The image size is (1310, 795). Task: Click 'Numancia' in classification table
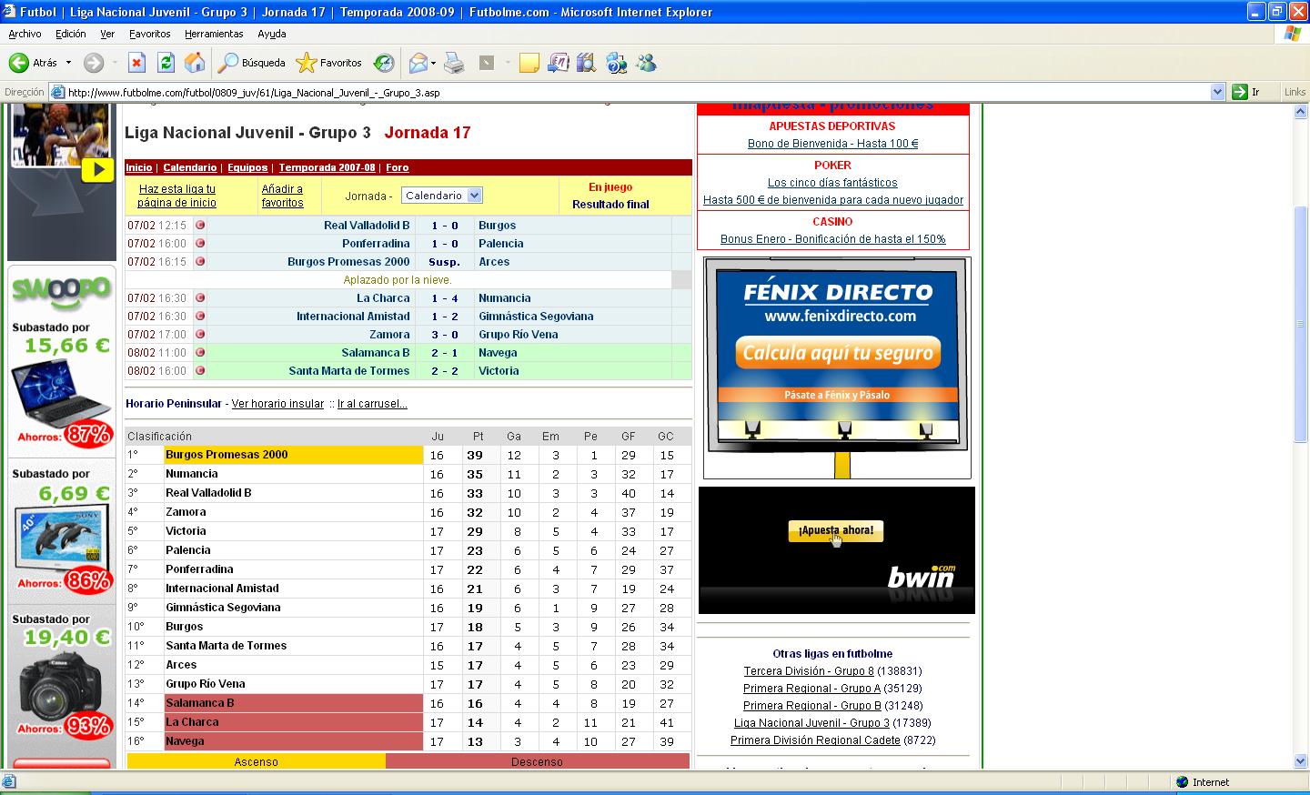click(191, 474)
